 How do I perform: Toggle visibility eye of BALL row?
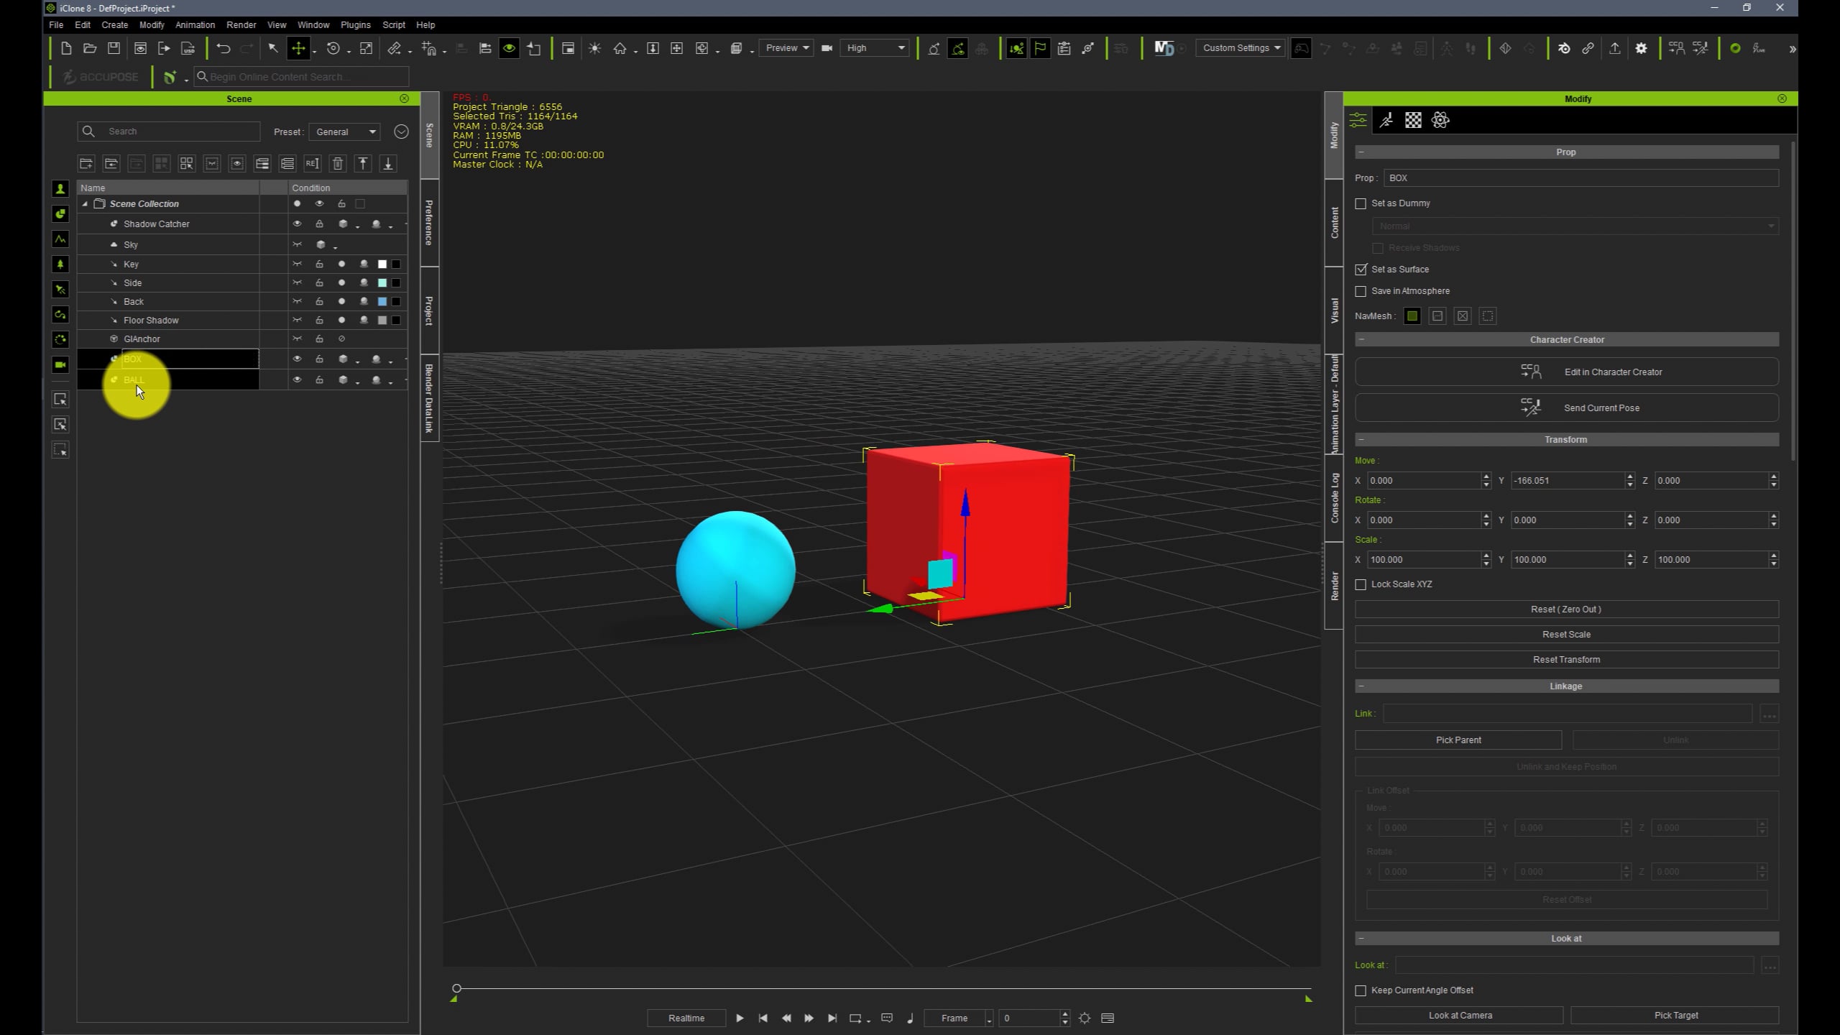[297, 379]
